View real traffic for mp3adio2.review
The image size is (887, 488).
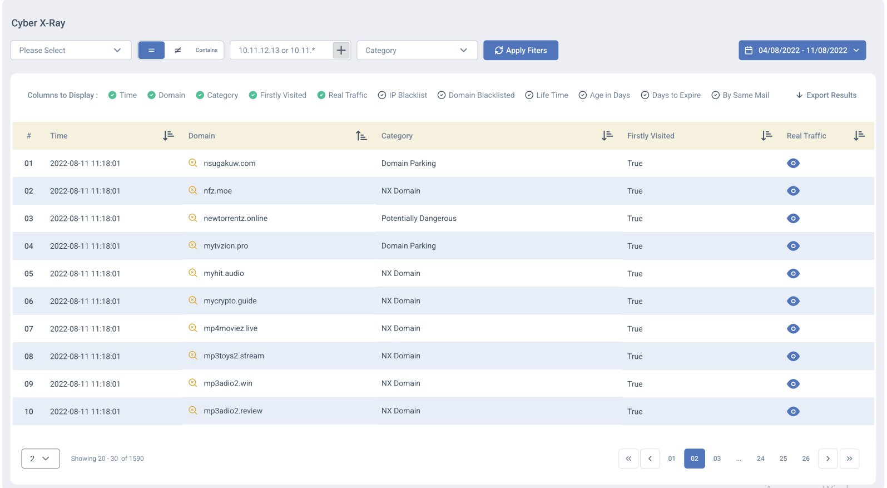794,411
